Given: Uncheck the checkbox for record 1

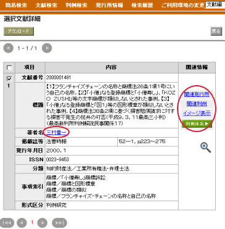Looking at the screenshot, I should pyautogui.click(x=9, y=78).
